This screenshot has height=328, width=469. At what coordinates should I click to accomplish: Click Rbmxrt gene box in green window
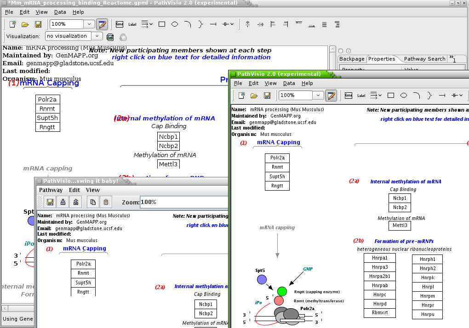tap(380, 313)
